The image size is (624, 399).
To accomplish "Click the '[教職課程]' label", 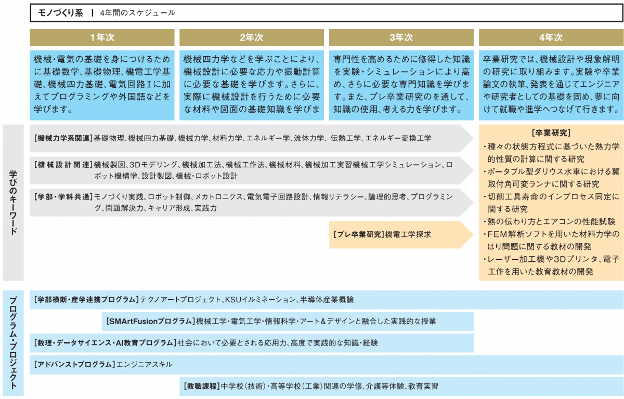I will tap(201, 386).
